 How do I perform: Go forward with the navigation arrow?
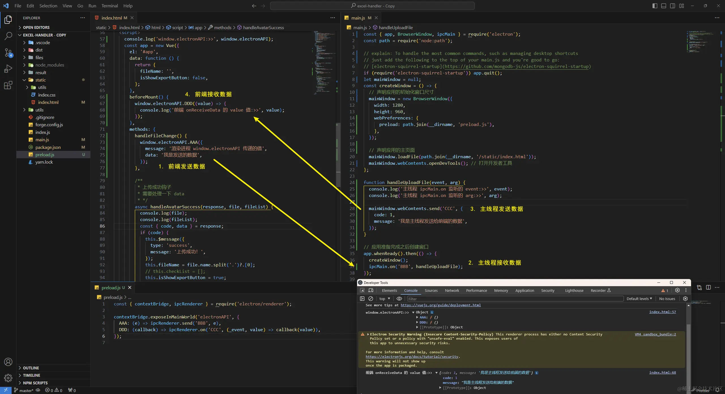pos(263,6)
